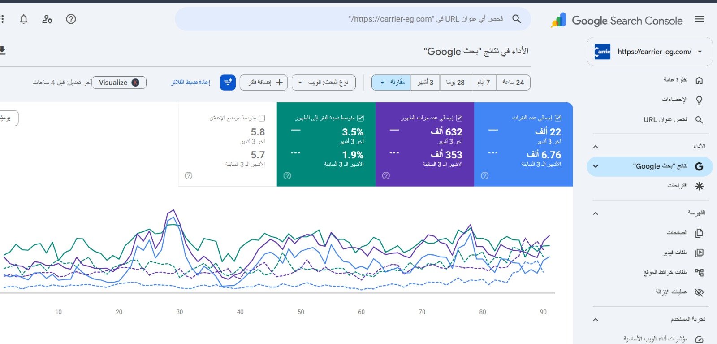Open Pages icon in sidebar
717x344 pixels.
[x=699, y=233]
